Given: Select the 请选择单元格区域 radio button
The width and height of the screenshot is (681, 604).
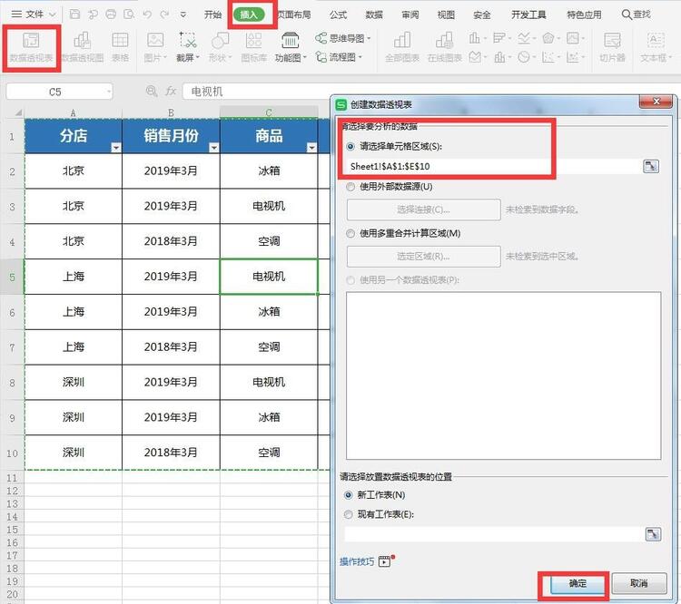Looking at the screenshot, I should (x=350, y=147).
